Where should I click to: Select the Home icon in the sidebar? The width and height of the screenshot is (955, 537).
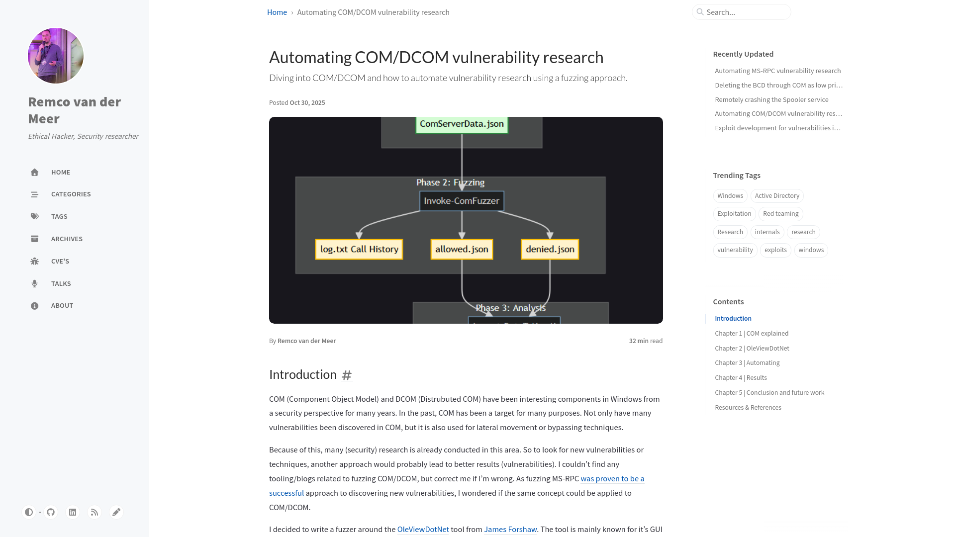click(34, 172)
